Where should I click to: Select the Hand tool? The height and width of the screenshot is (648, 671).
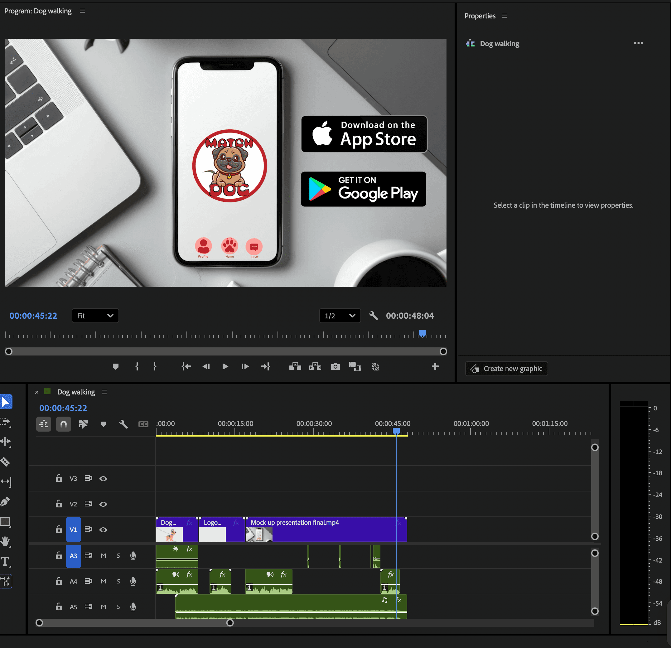point(5,542)
